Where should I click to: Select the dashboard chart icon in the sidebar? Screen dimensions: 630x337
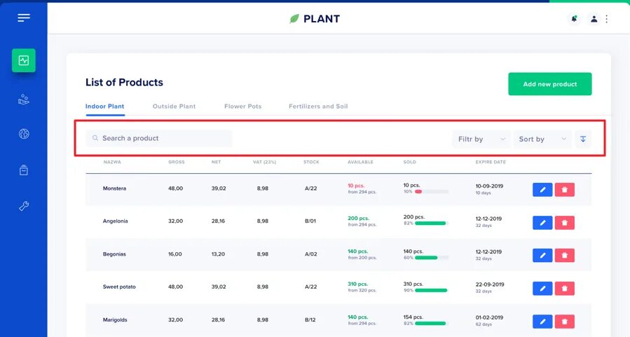tap(24, 60)
